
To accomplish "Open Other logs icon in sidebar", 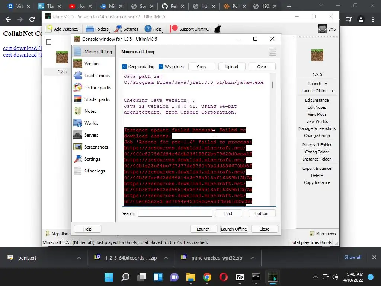I will 77,171.
